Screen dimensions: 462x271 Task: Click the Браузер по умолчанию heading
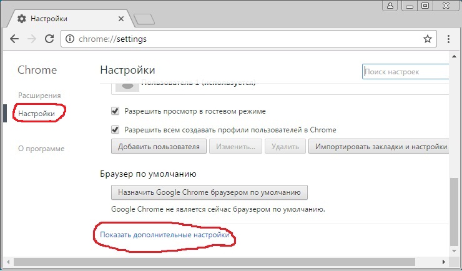(148, 174)
